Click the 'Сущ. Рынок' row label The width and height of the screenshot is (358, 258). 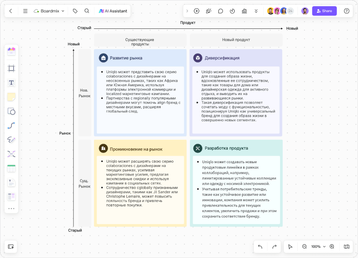point(84,184)
